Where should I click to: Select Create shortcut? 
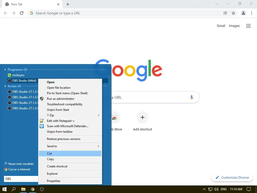point(70,166)
